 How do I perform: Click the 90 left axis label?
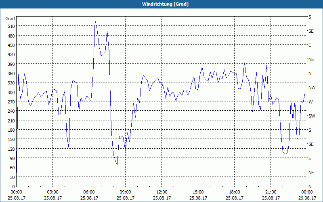(x=12, y=158)
